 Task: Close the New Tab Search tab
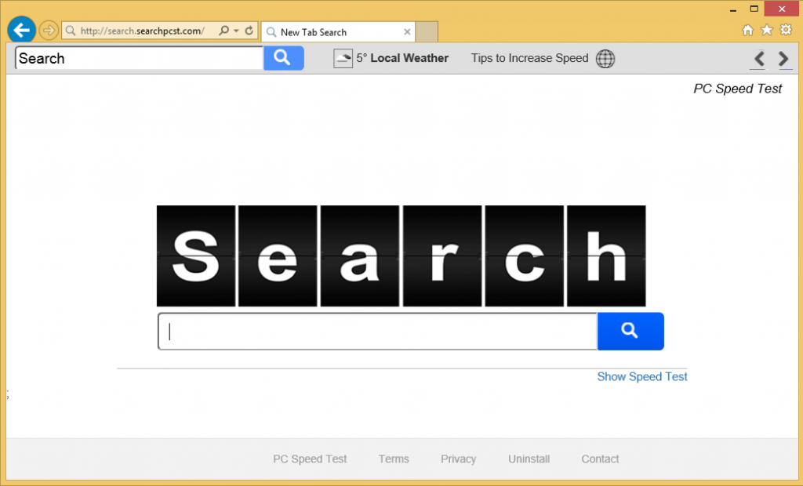click(x=407, y=32)
